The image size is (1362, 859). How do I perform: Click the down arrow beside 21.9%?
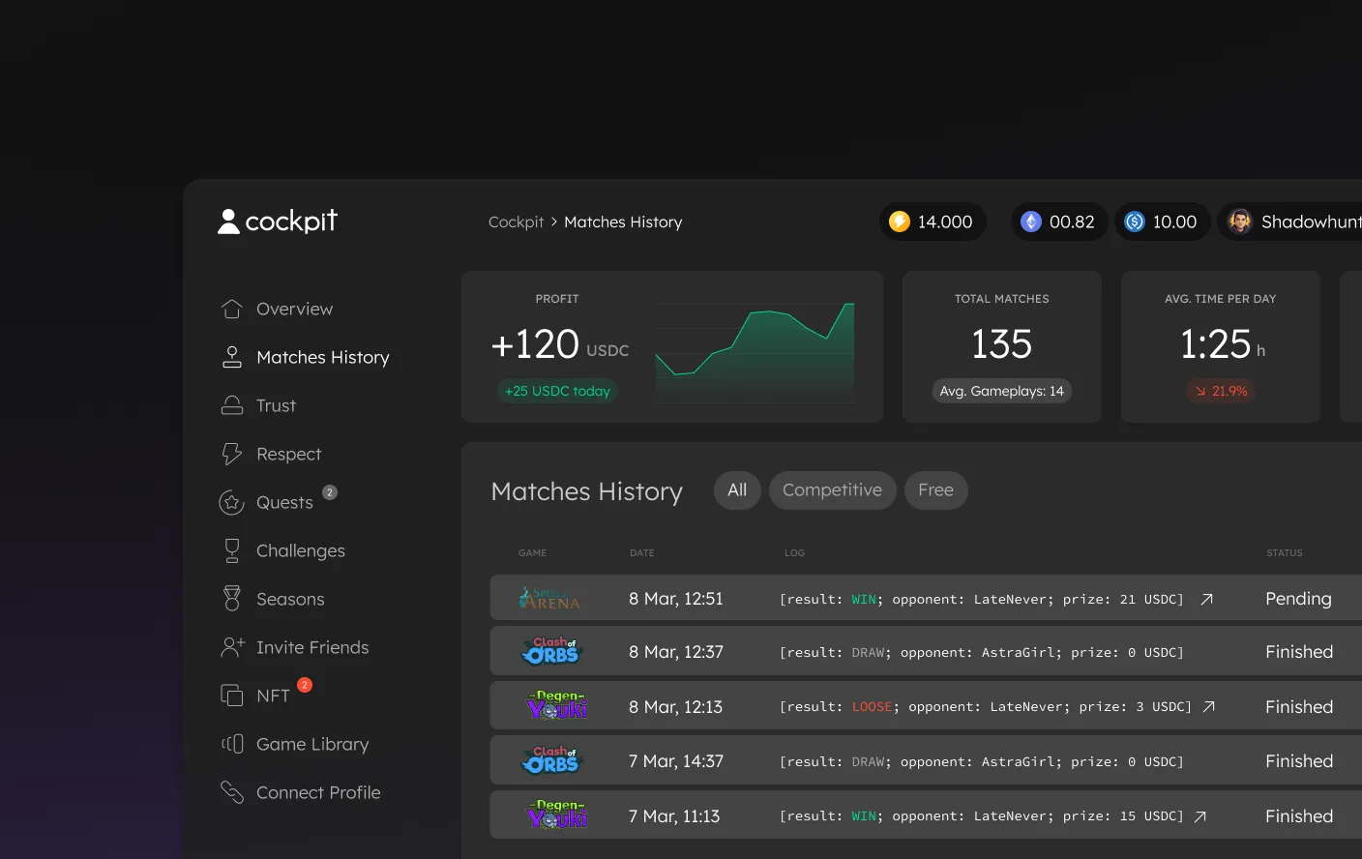(x=1200, y=391)
